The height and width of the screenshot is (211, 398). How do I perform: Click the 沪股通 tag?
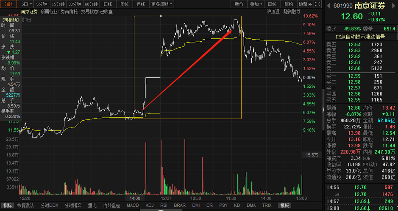tap(273, 12)
